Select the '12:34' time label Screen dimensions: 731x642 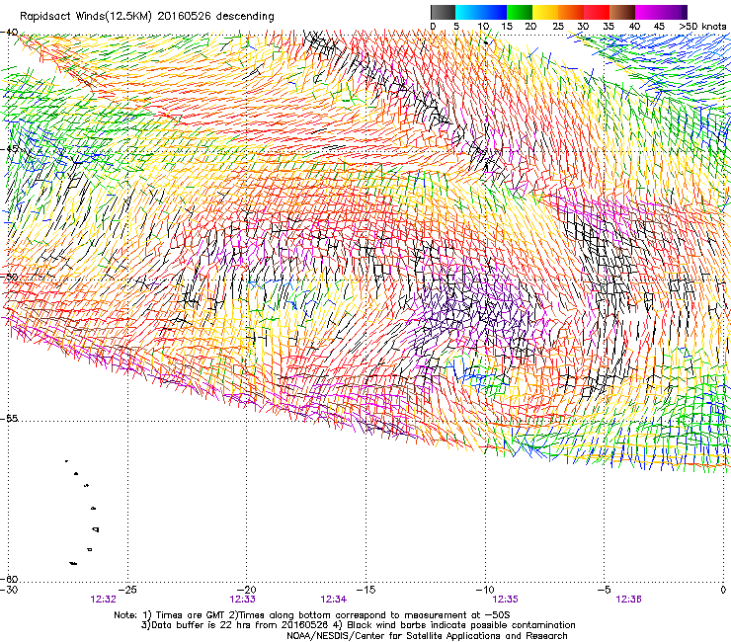pyautogui.click(x=333, y=600)
